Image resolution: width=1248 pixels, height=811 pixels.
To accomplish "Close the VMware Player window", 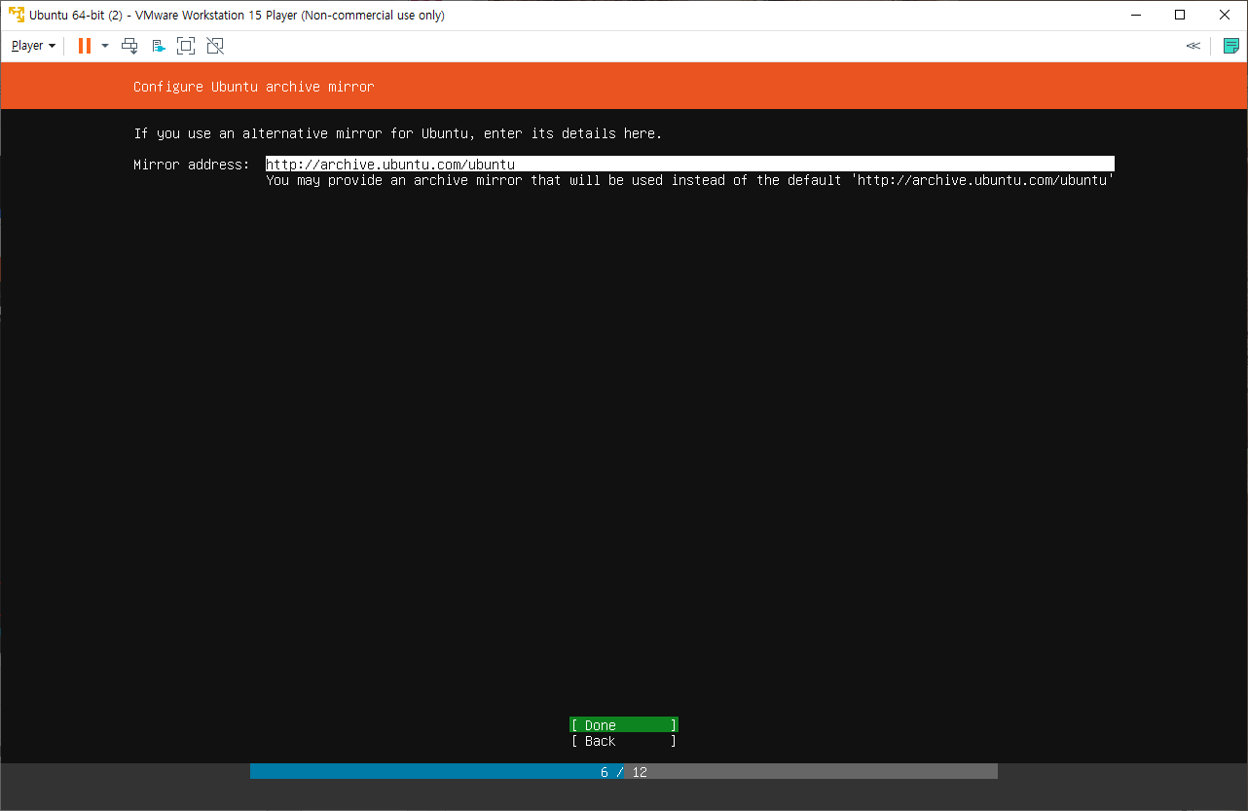I will click(x=1225, y=15).
